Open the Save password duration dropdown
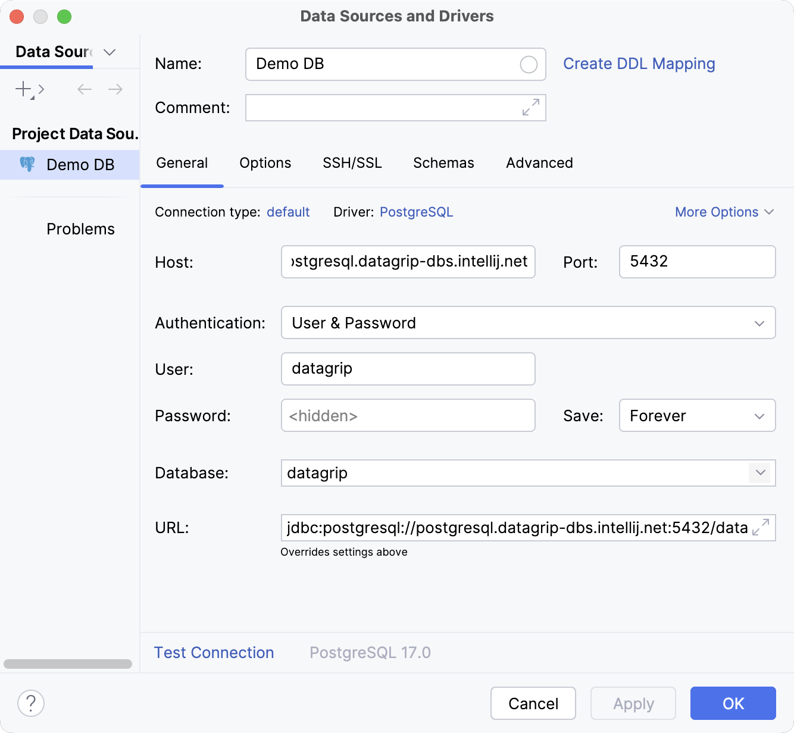 [758, 415]
